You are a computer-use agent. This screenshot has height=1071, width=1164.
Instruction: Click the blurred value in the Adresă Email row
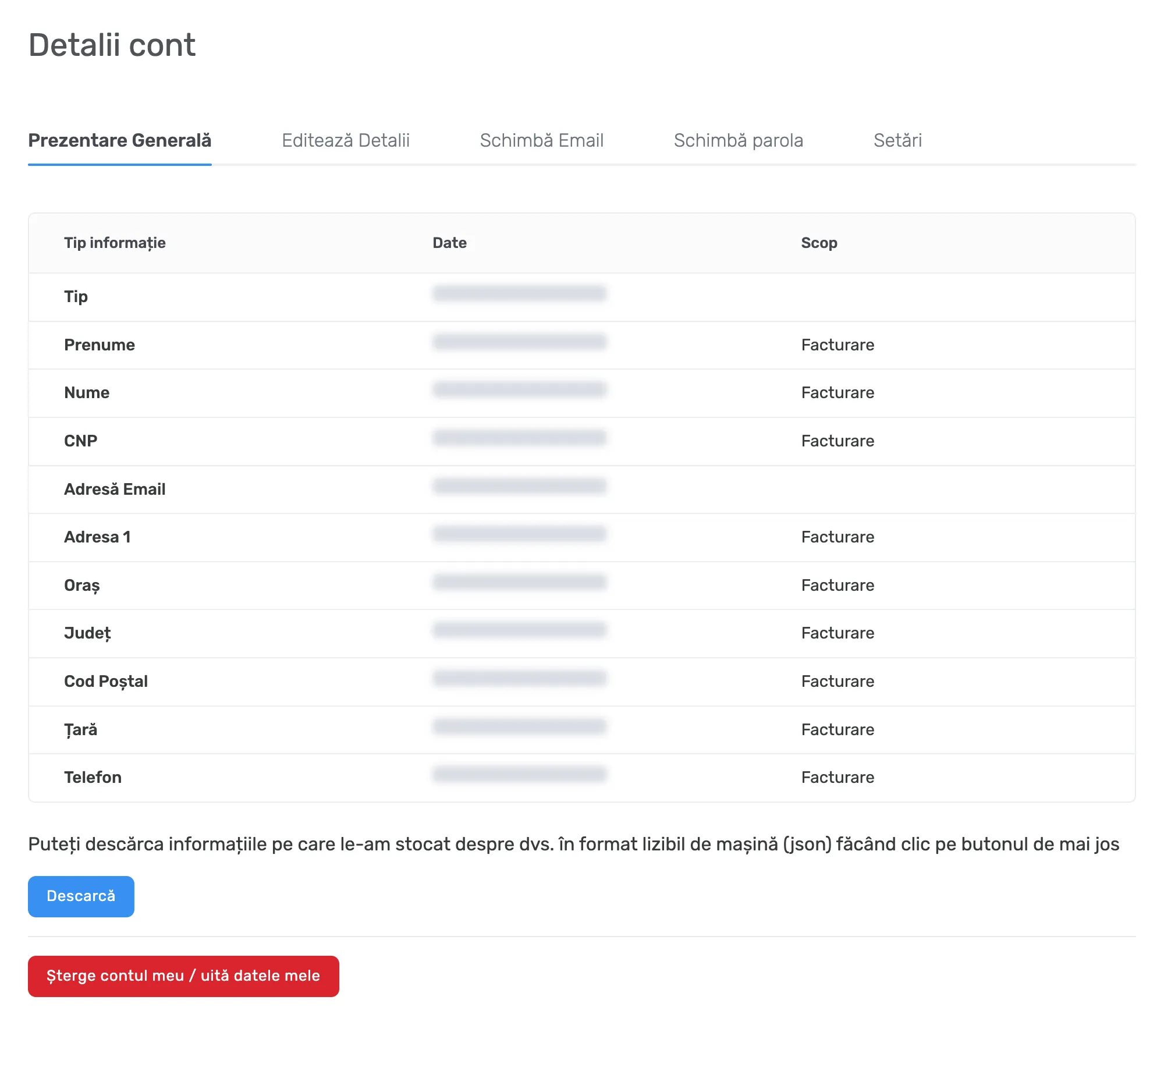pos(520,485)
